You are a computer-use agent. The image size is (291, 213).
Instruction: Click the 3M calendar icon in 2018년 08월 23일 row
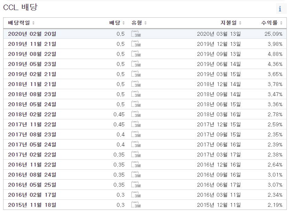[x=136, y=94]
